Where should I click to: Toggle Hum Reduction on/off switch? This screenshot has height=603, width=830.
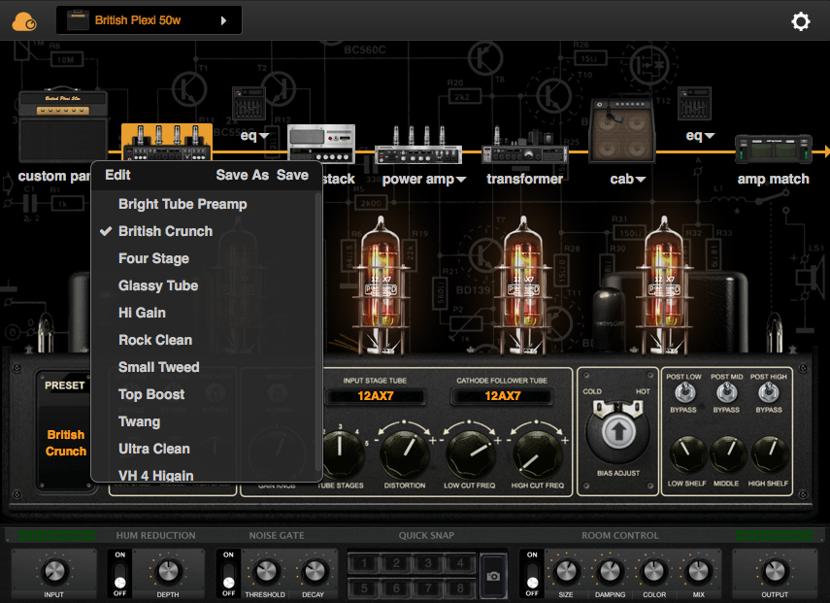[120, 575]
